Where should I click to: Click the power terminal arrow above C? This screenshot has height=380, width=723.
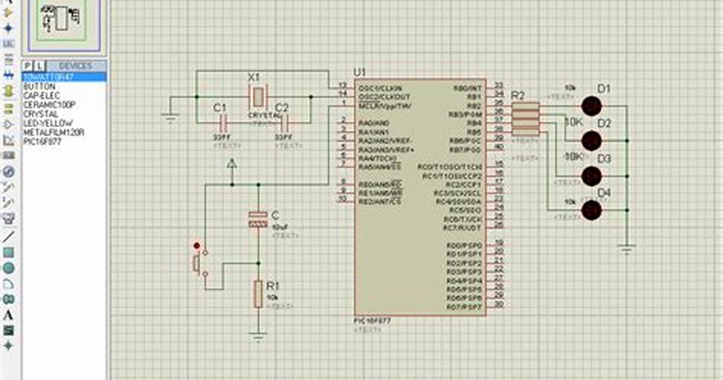pos(232,163)
